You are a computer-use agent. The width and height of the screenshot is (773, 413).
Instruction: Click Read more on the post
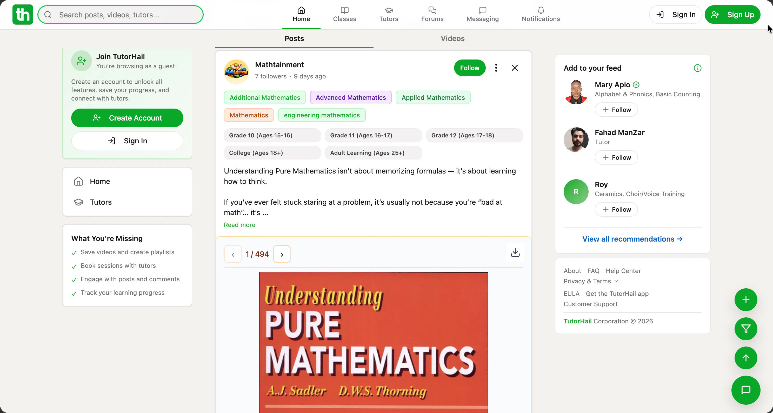point(239,225)
